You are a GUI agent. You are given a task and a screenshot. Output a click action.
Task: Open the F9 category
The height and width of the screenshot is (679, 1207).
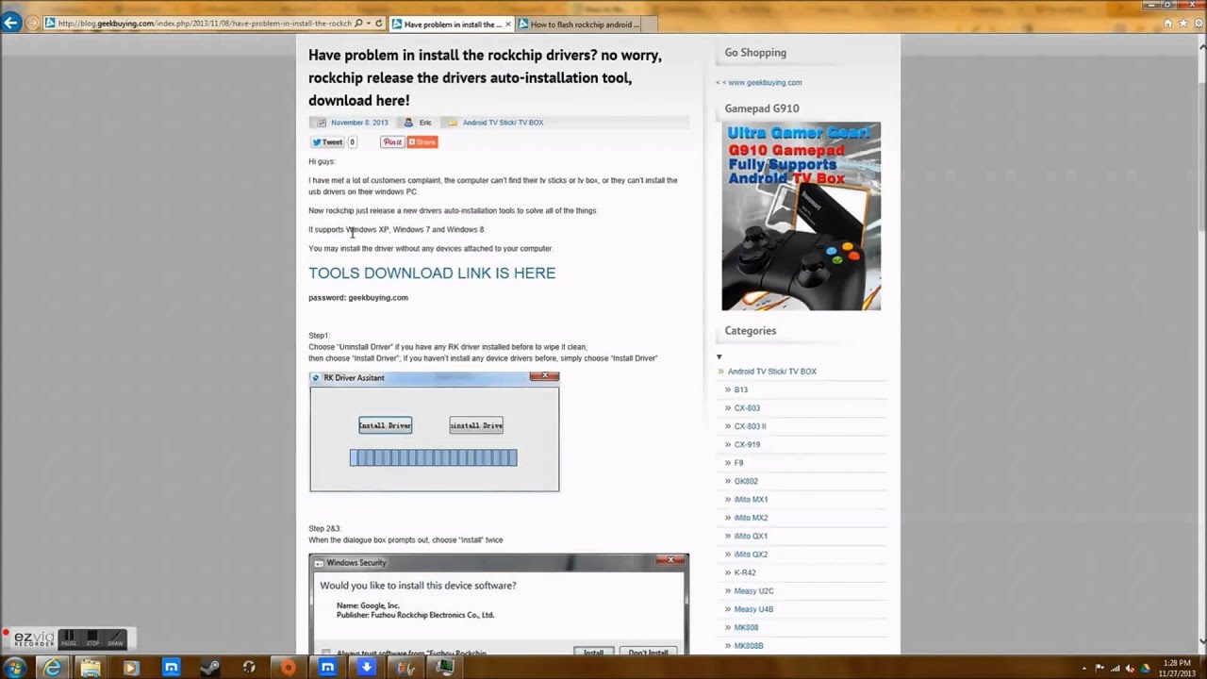tap(739, 463)
